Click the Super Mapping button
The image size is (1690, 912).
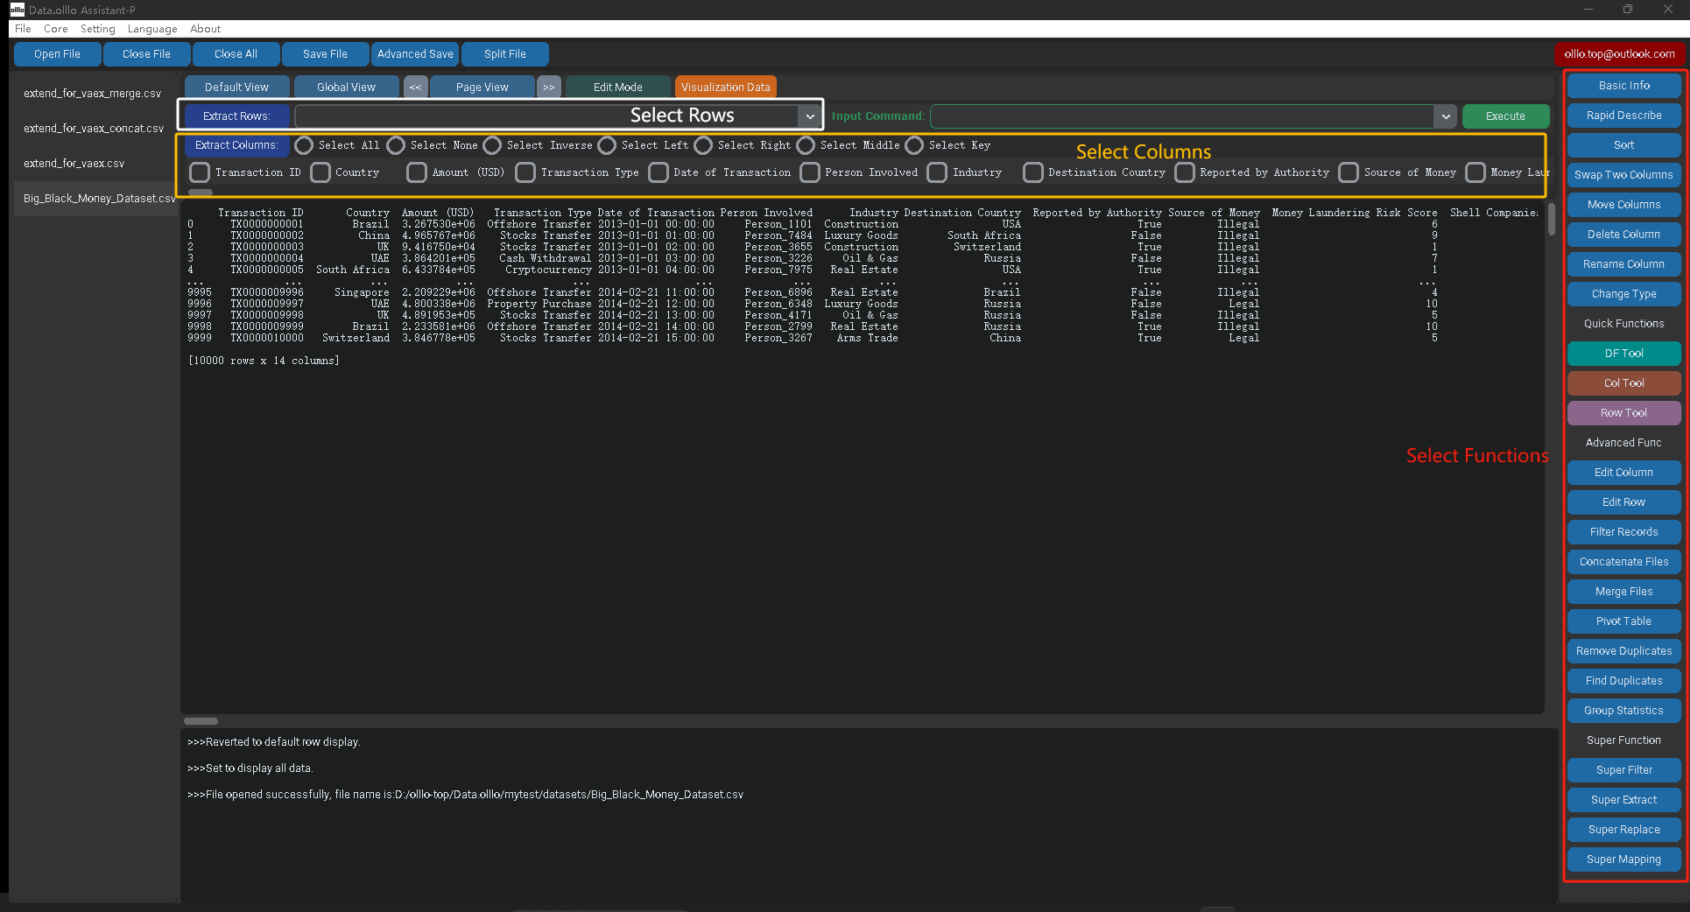click(x=1623, y=859)
